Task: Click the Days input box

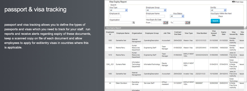Action: click(214, 16)
